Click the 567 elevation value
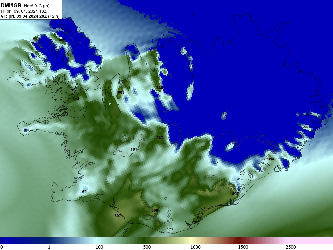This screenshot has width=333, height=250. pos(160,138)
